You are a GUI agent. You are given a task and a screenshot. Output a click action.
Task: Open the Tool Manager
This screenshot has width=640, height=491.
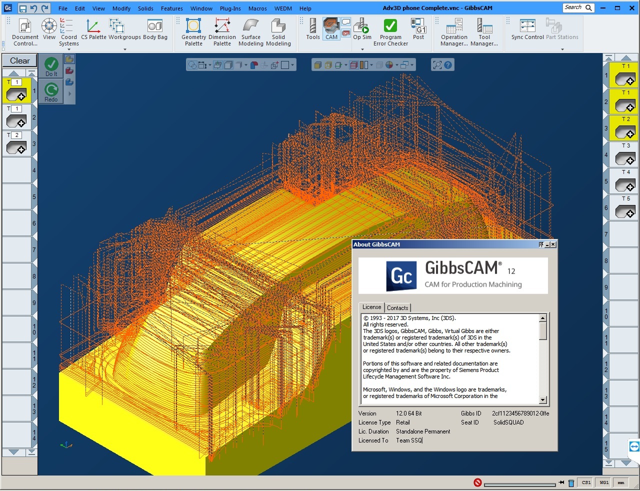tap(484, 32)
